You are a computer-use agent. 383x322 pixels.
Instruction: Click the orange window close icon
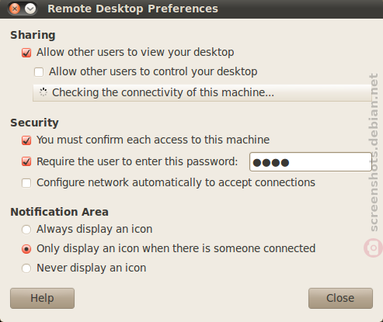click(x=15, y=9)
